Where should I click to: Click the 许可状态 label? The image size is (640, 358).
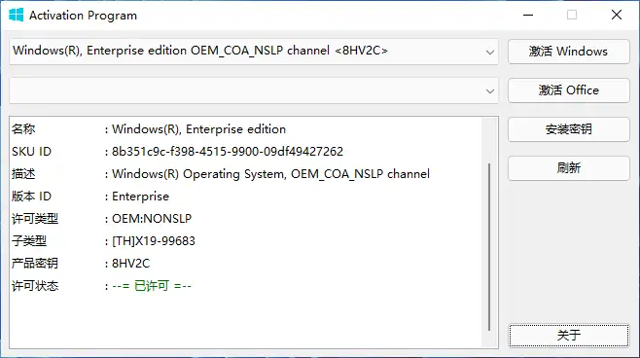point(35,286)
